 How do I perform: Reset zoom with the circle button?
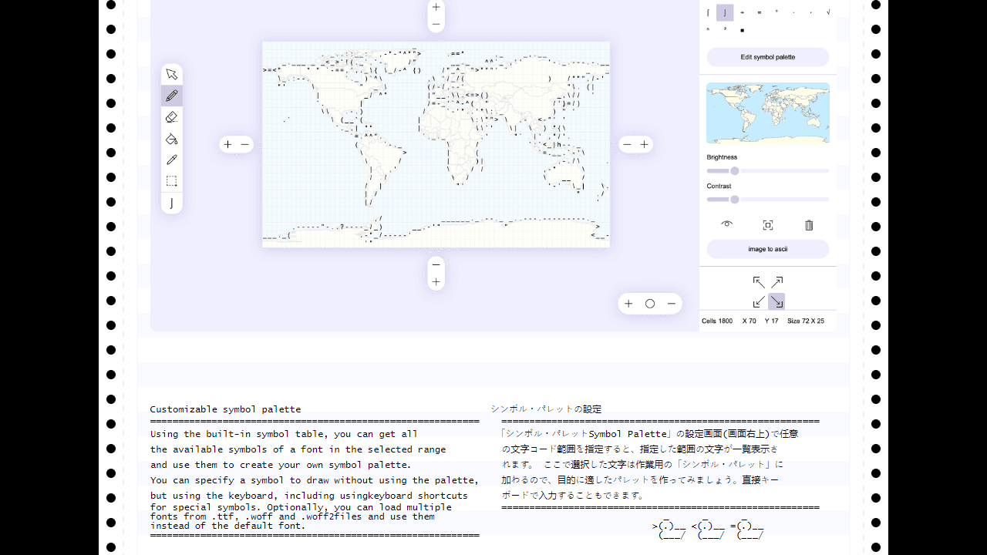tap(650, 304)
